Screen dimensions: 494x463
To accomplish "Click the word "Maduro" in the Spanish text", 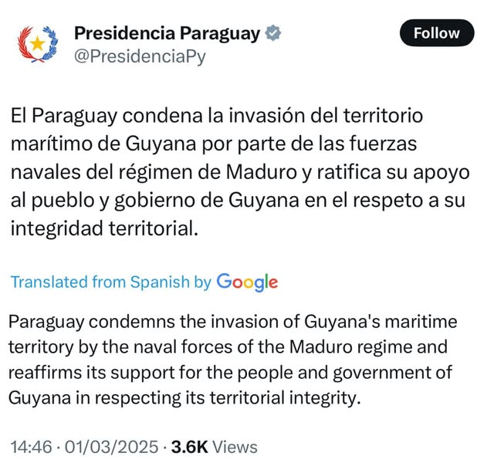I will point(262,172).
